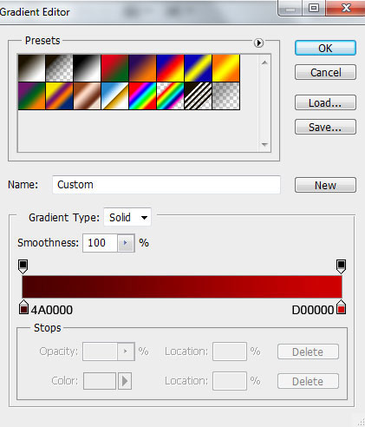Choose the Black, White gradient preset
365x427 pixels.
pyautogui.click(x=87, y=68)
